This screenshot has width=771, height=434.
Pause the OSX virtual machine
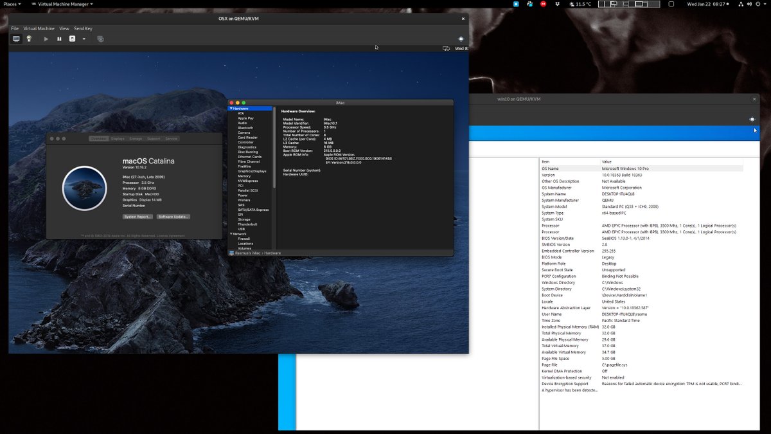[59, 39]
